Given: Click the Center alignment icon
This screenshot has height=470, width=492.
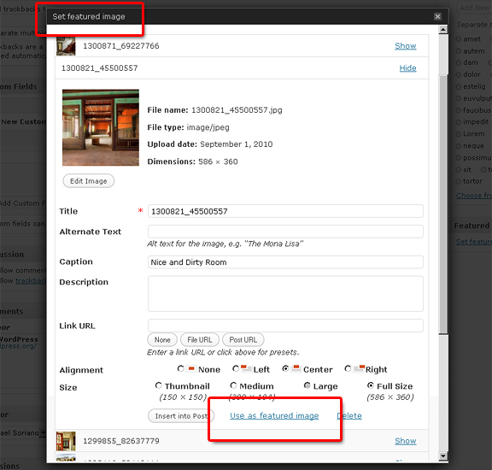Looking at the screenshot, I should click(296, 368).
